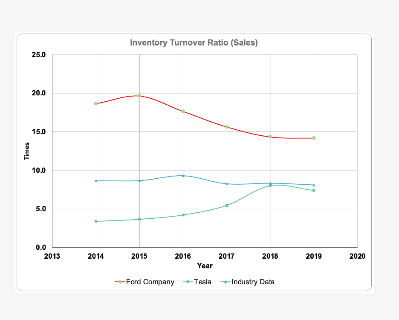Screen dimensions: 399x320
Task: Select the Industry Data 2016 triangle marker
Action: point(183,175)
